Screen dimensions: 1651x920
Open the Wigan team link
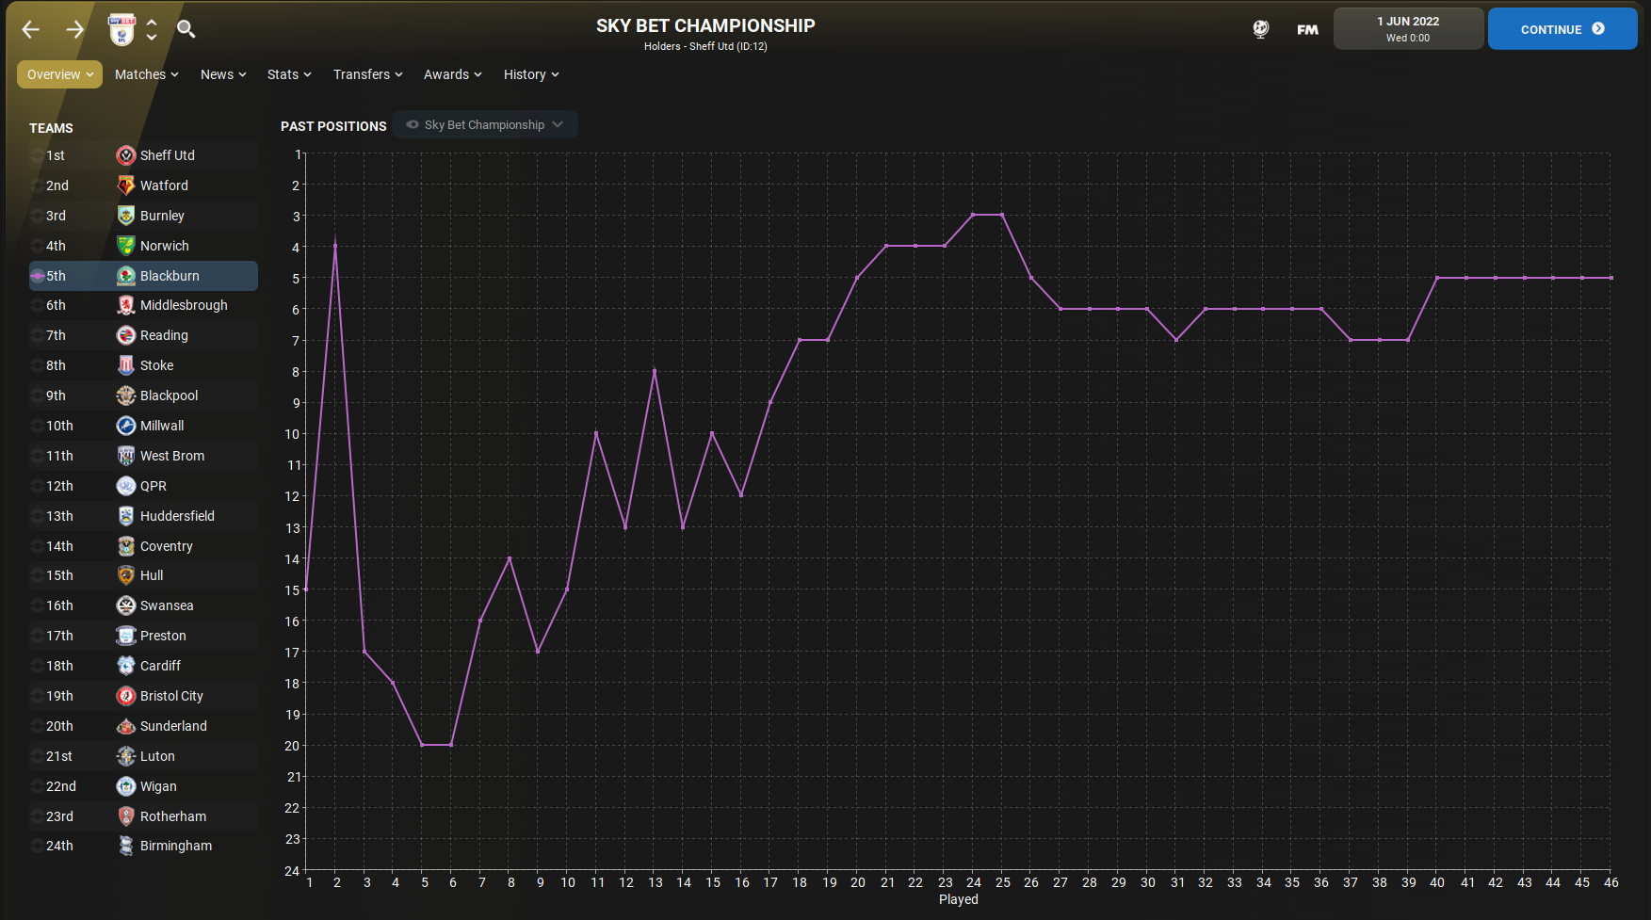click(158, 786)
